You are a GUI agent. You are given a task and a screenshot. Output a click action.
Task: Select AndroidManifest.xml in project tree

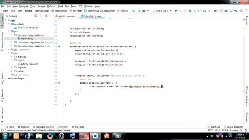tap(28, 28)
